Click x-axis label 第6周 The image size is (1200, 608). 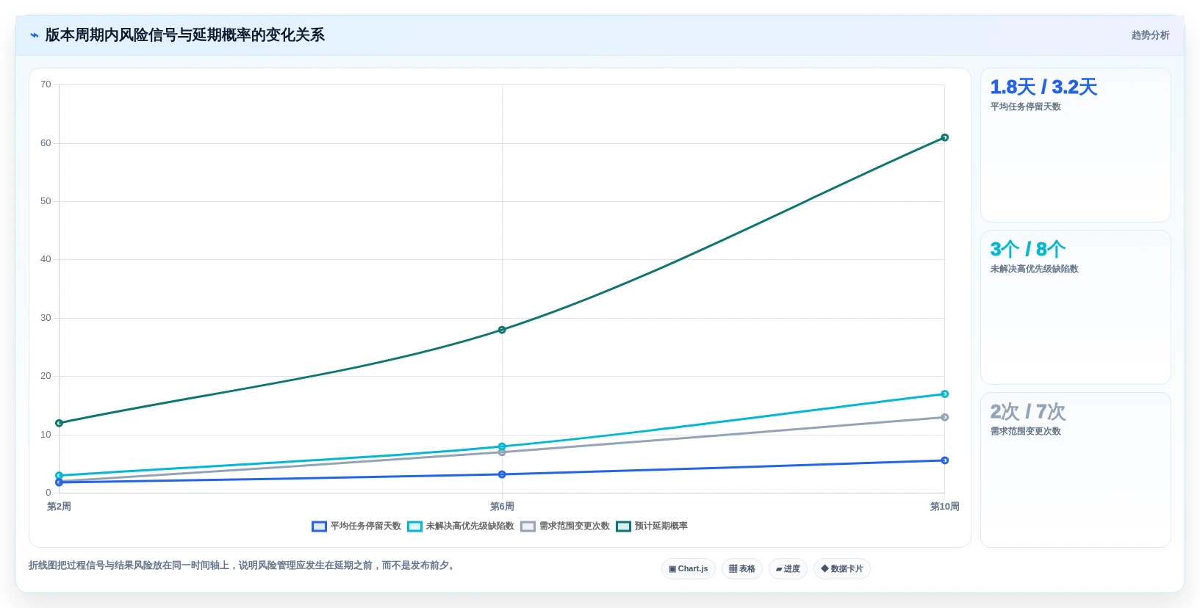(x=502, y=507)
